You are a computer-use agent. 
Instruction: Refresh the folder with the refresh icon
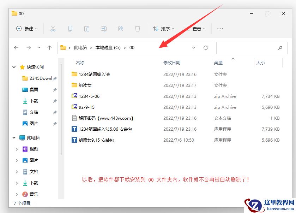pos(206,47)
